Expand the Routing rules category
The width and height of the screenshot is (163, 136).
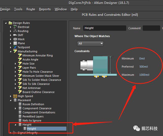coord(10,31)
